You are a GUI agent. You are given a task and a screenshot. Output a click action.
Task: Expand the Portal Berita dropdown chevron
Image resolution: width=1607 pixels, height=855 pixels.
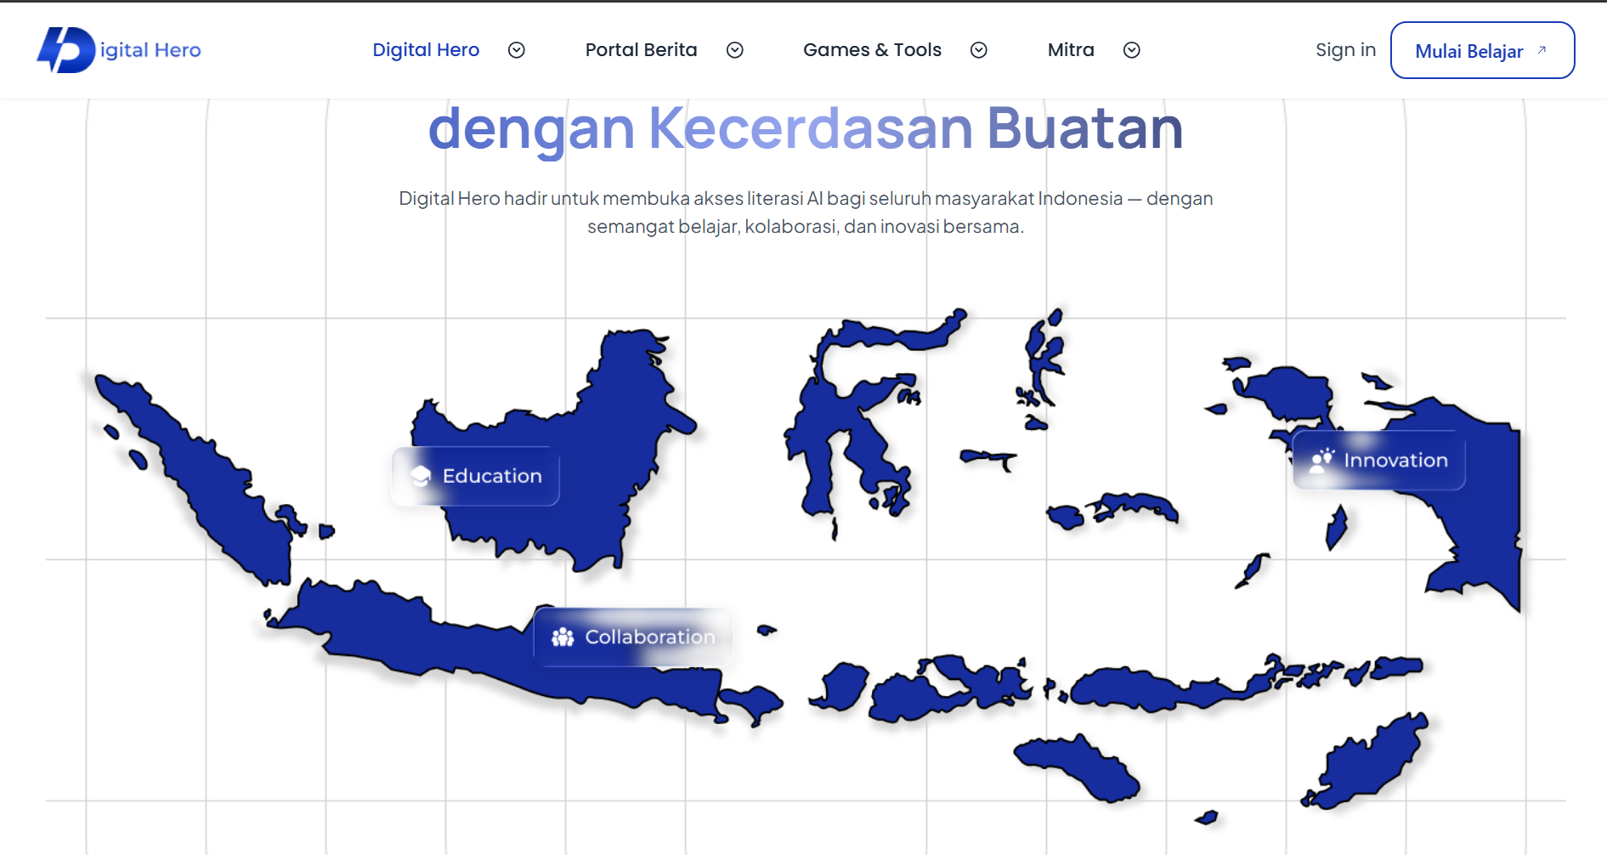735,50
